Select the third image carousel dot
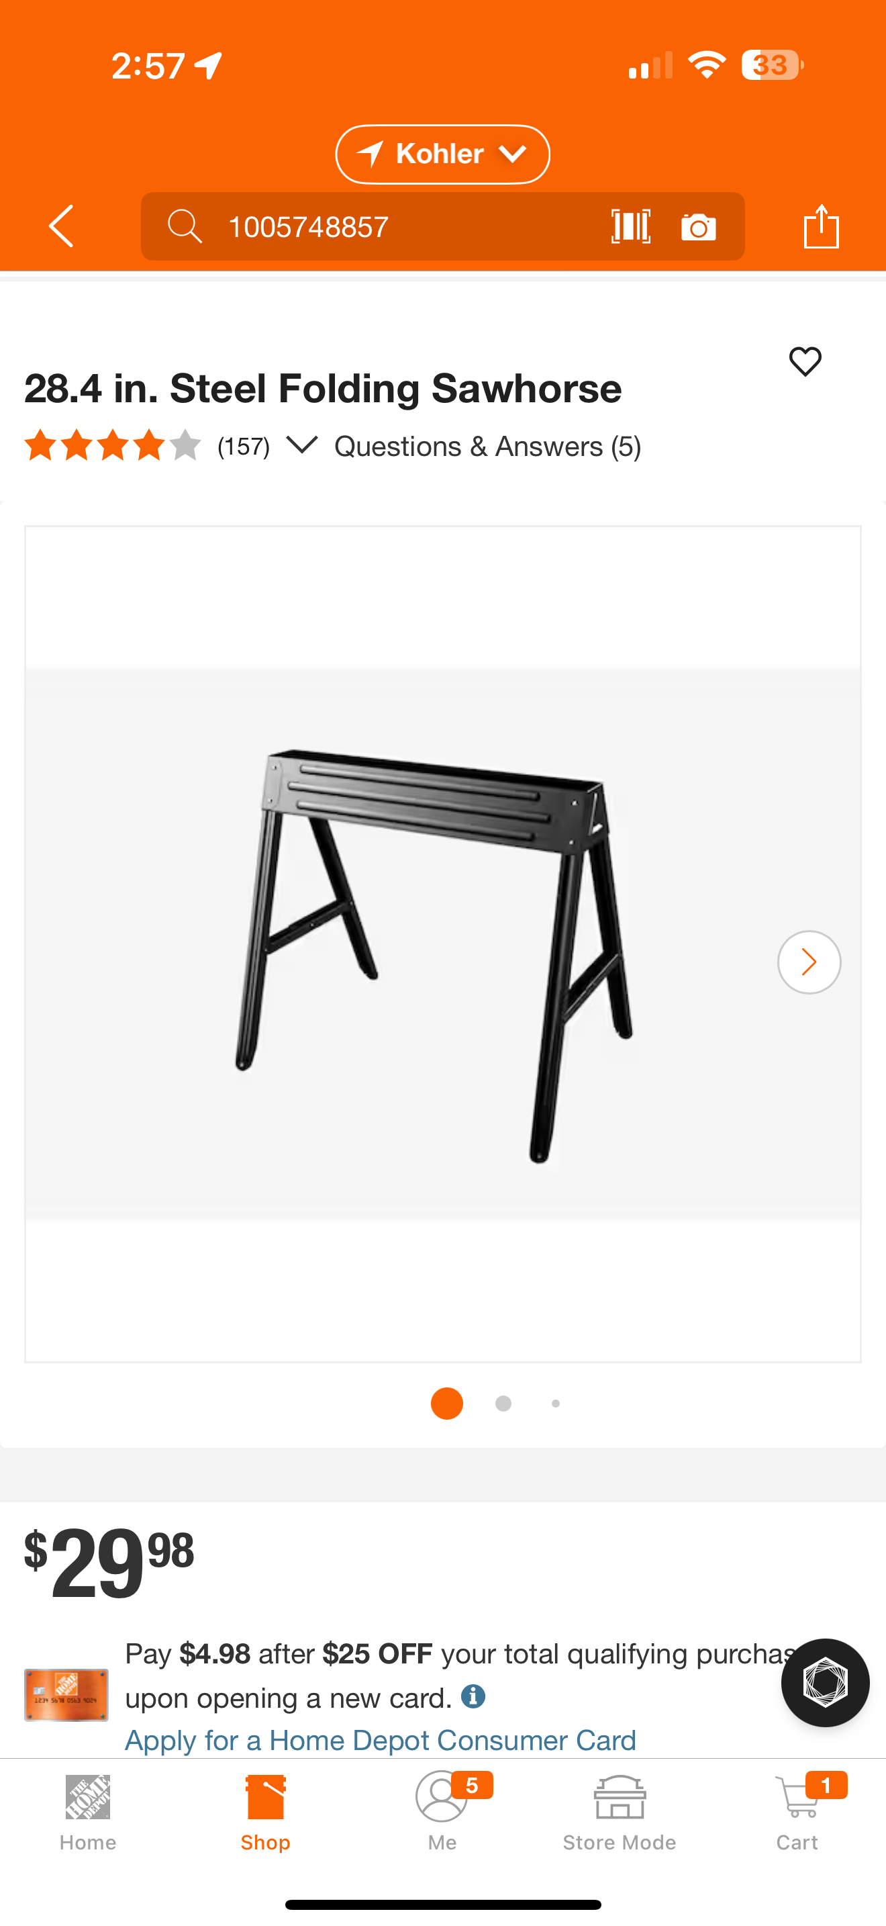The height and width of the screenshot is (1926, 886). click(555, 1404)
